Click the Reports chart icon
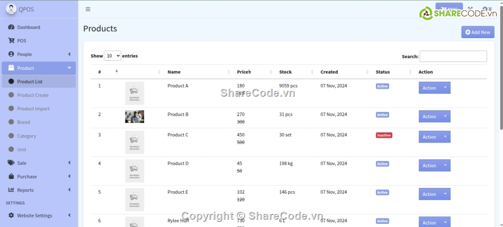Image resolution: width=503 pixels, height=227 pixels. [x=11, y=190]
